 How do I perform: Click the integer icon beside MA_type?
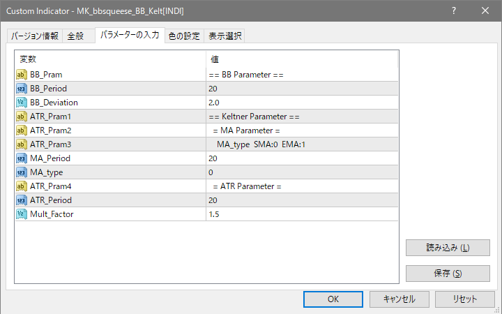tap(22, 172)
